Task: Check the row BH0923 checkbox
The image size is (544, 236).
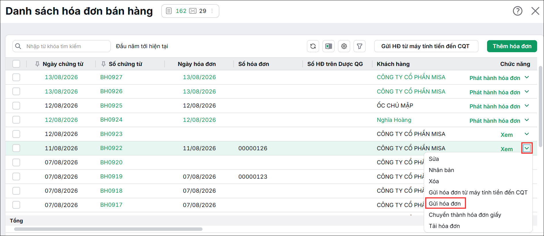Action: coord(16,134)
